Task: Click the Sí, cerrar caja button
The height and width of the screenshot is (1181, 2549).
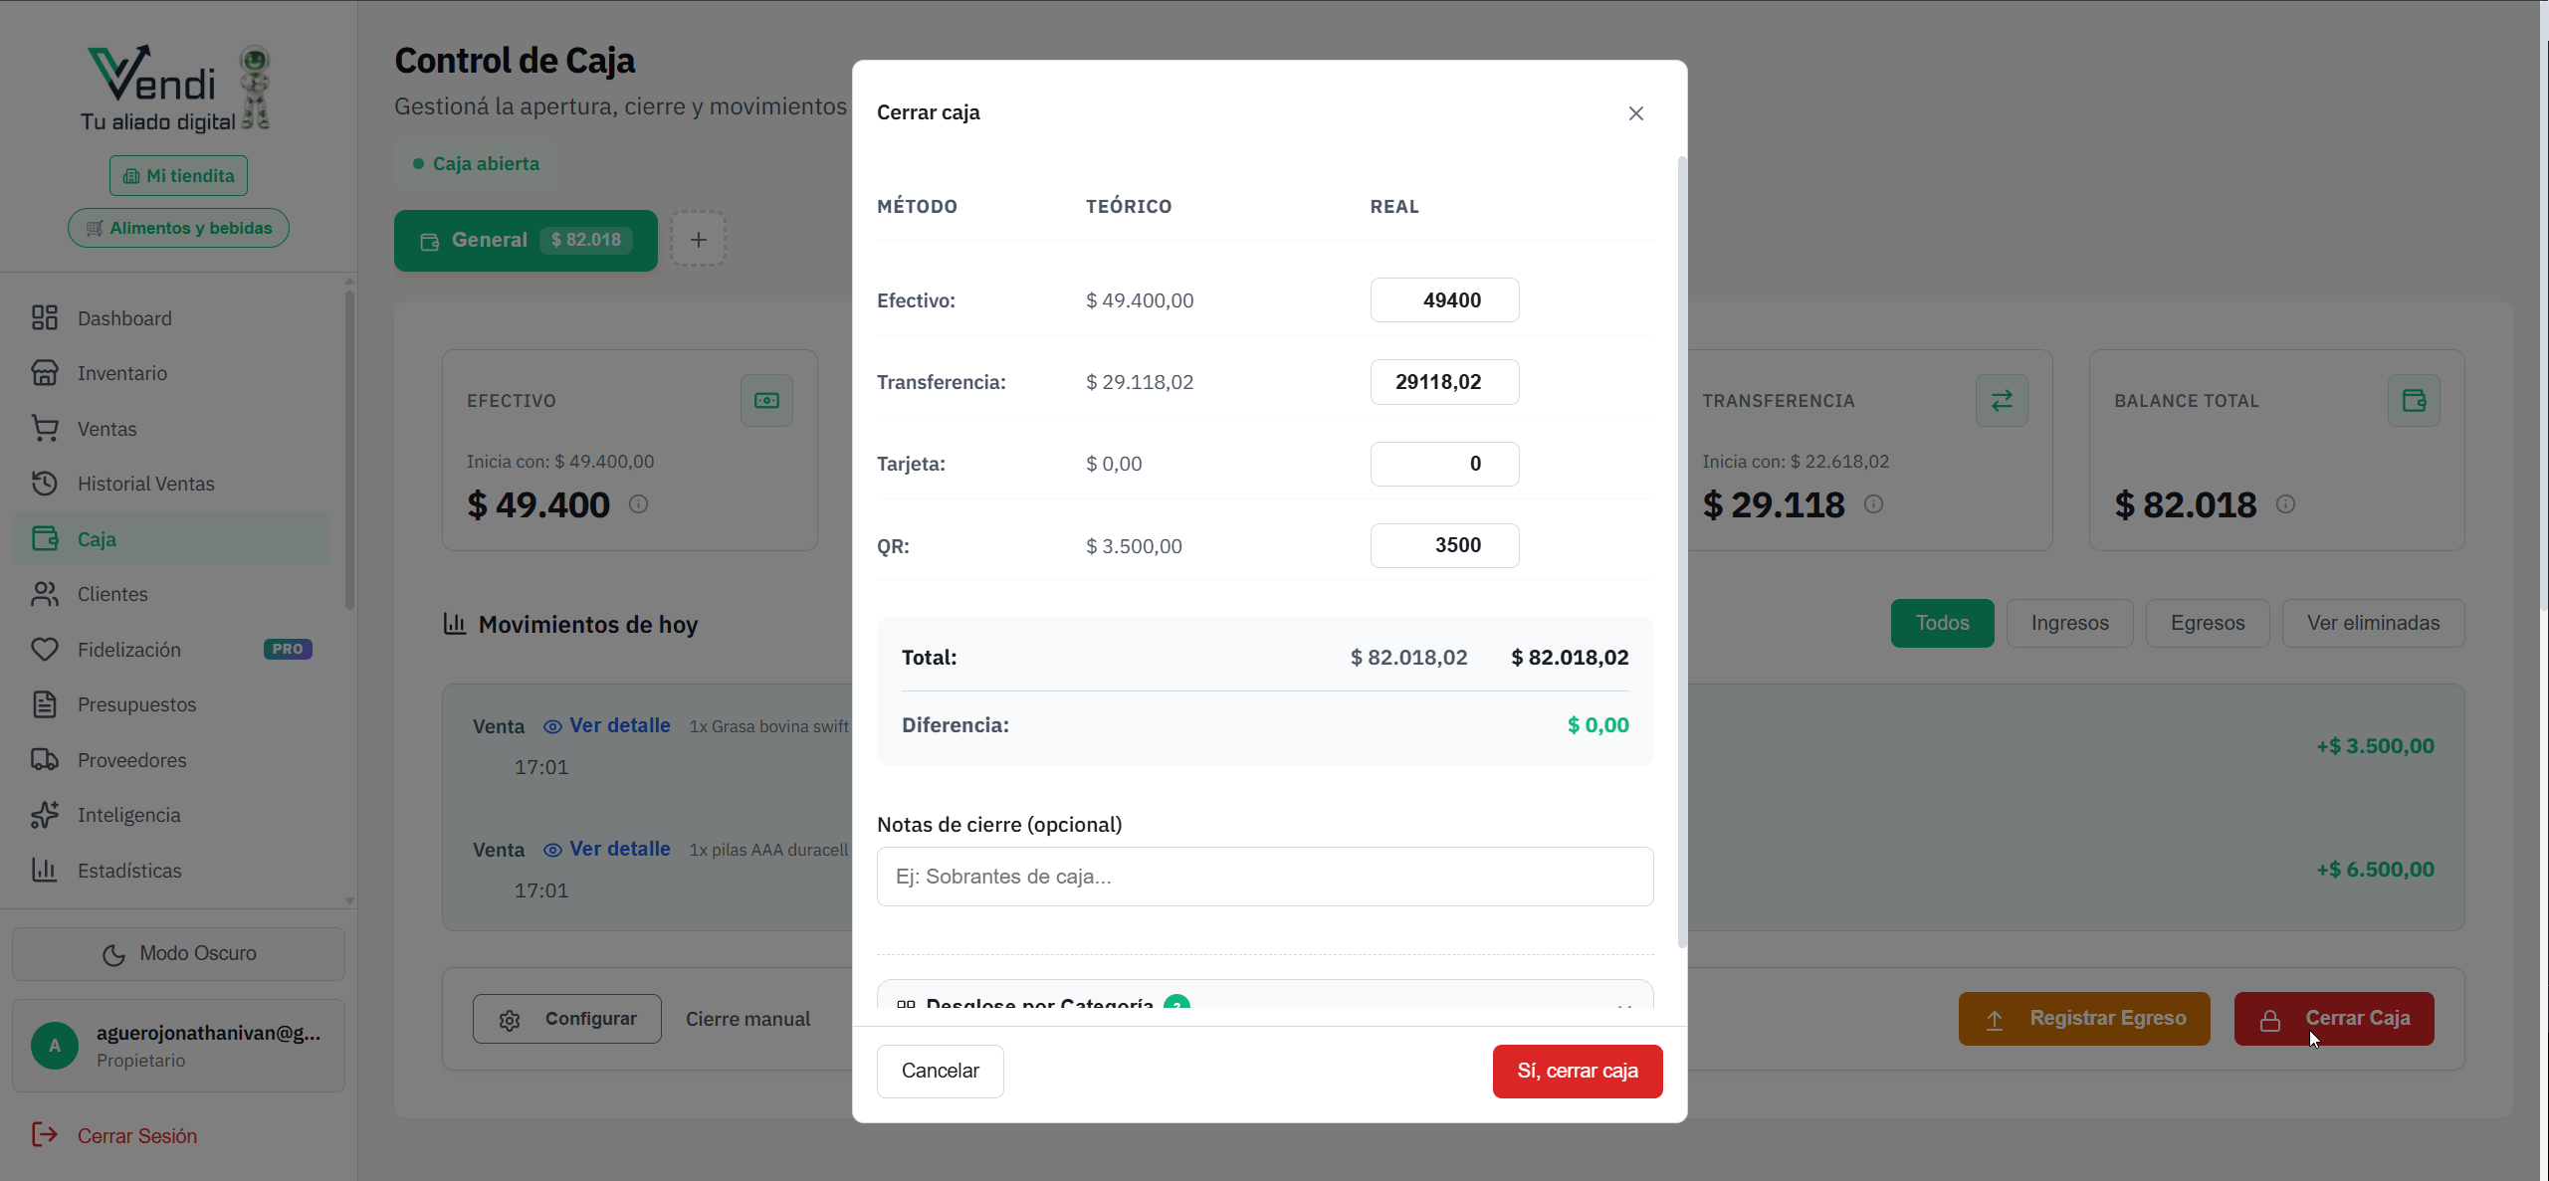Action: [1577, 1071]
